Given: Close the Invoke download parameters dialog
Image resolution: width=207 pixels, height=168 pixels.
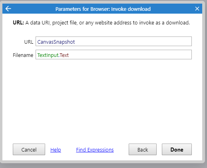Looking at the screenshot, I should click(x=197, y=9).
